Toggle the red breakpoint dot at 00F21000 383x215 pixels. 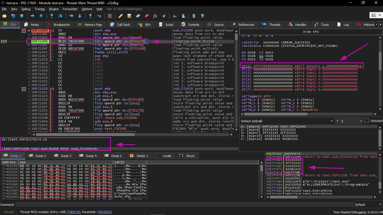(x=29, y=30)
